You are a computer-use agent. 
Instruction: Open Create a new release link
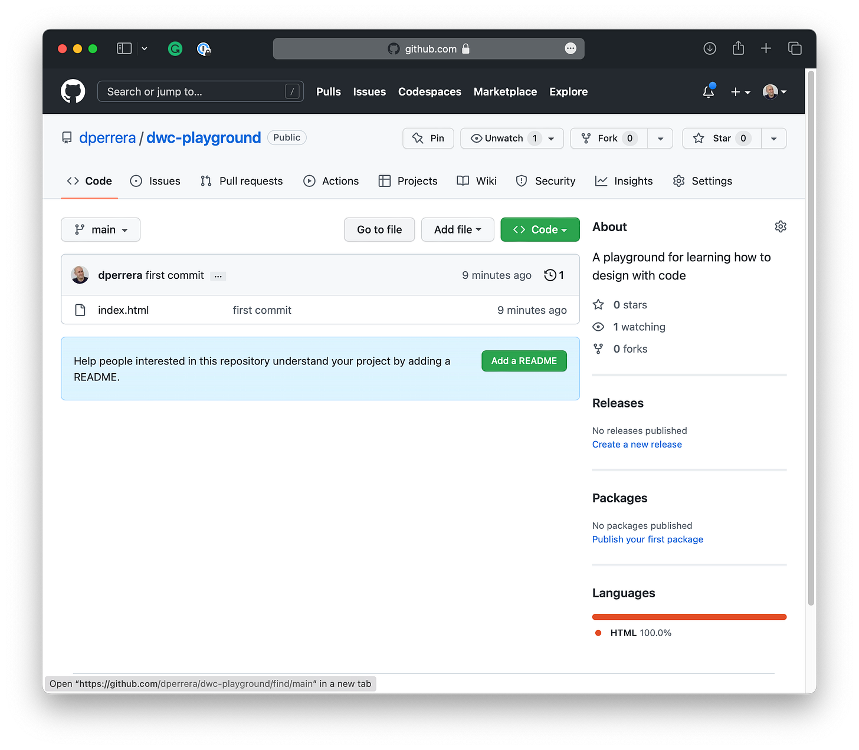pyautogui.click(x=637, y=445)
